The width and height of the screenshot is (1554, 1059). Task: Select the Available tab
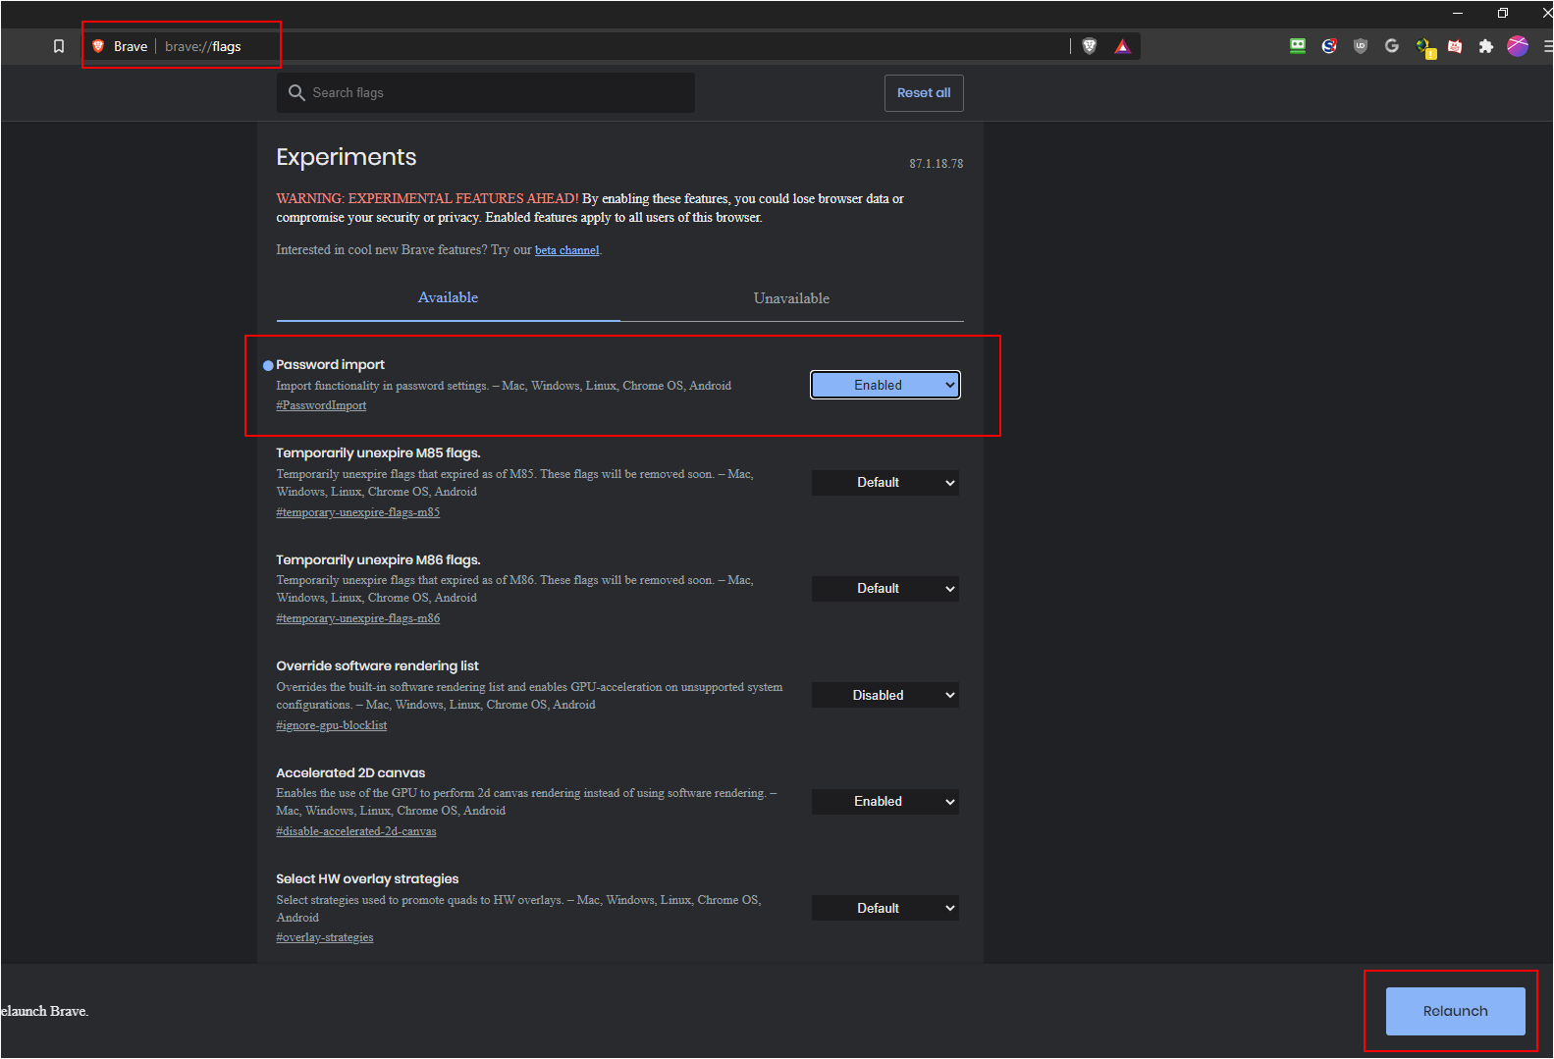click(448, 297)
